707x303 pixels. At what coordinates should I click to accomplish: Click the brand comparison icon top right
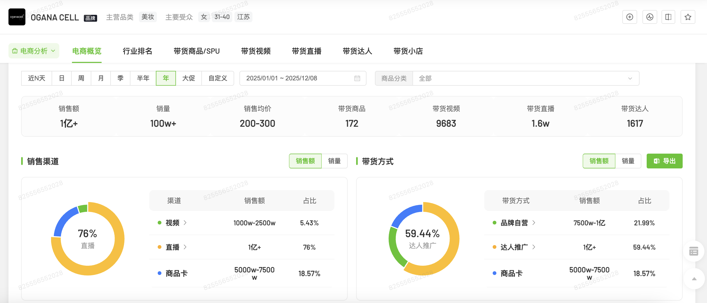click(x=669, y=17)
